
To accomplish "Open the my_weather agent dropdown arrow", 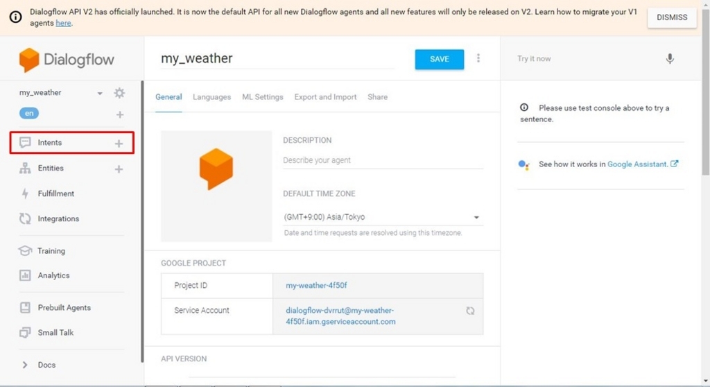I will pos(100,94).
